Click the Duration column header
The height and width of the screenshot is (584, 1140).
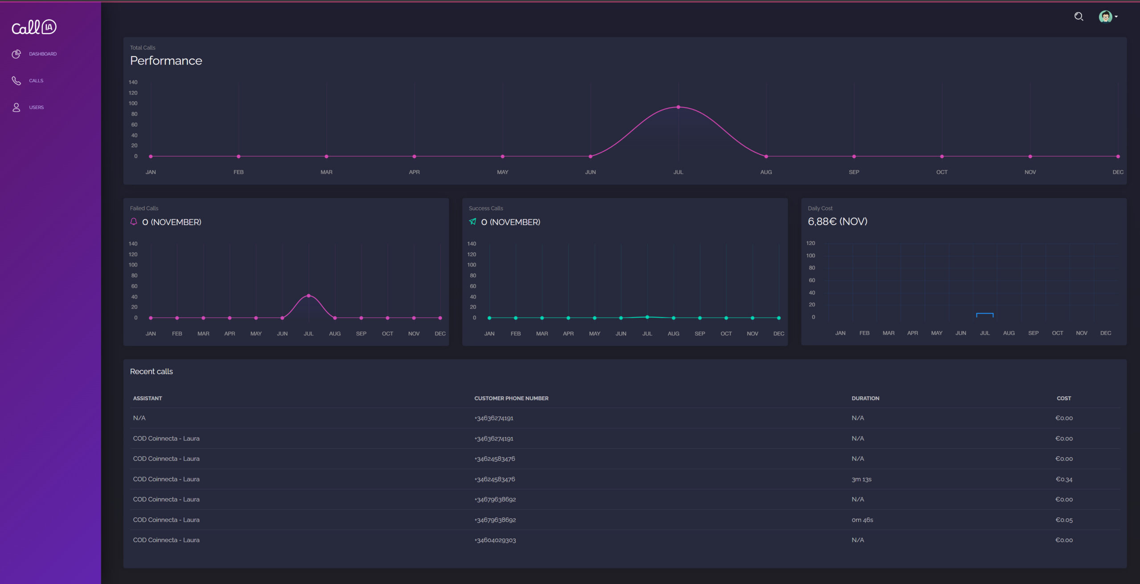[x=865, y=399]
